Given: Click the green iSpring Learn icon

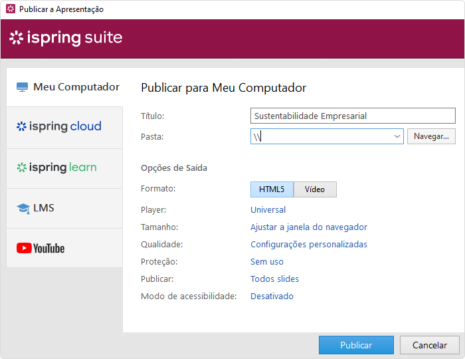Looking at the screenshot, I should (x=22, y=168).
